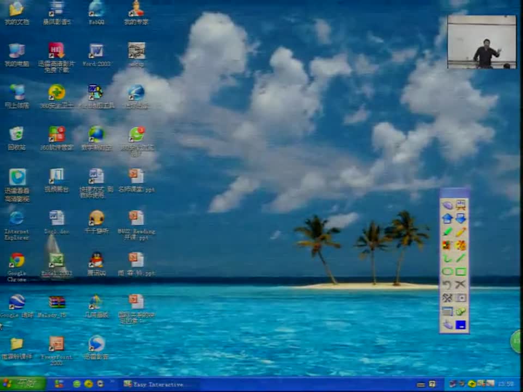The image size is (523, 392).
Task: Select the green highlighter tool
Action: pos(447,232)
